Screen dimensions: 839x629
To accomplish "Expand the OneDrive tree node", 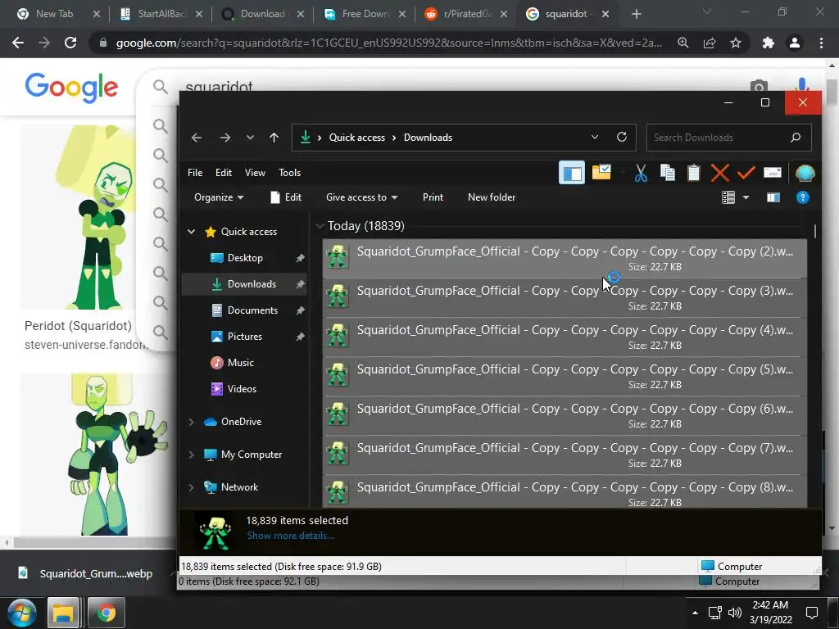I will click(x=191, y=422).
